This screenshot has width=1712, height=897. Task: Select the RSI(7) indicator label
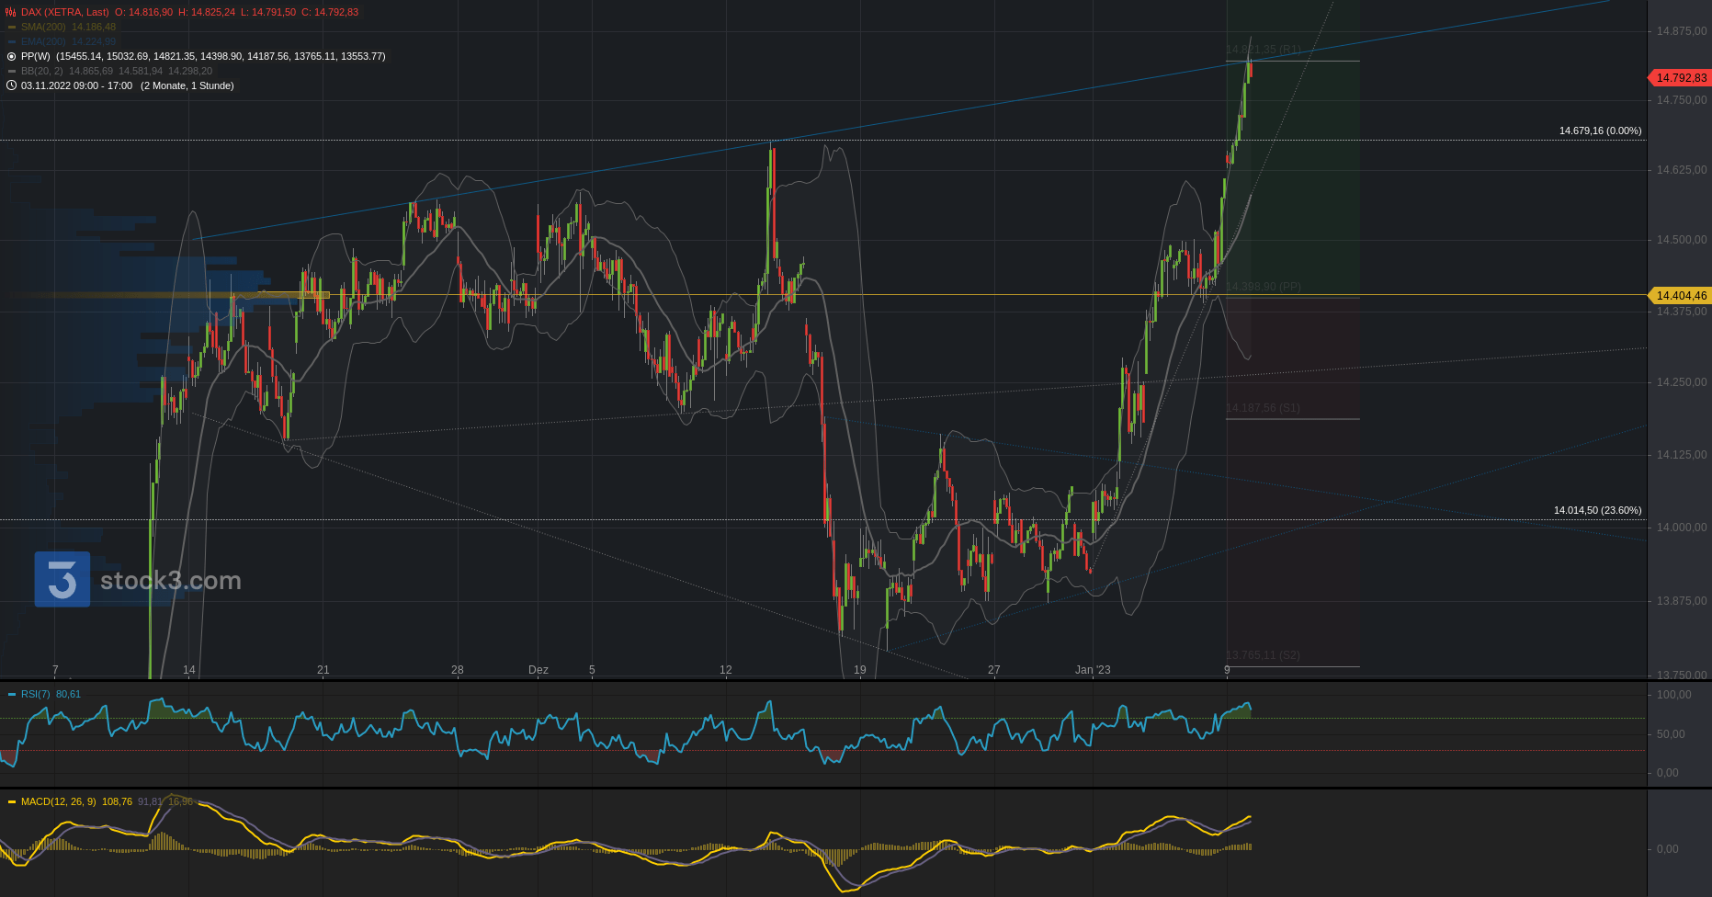(x=36, y=694)
